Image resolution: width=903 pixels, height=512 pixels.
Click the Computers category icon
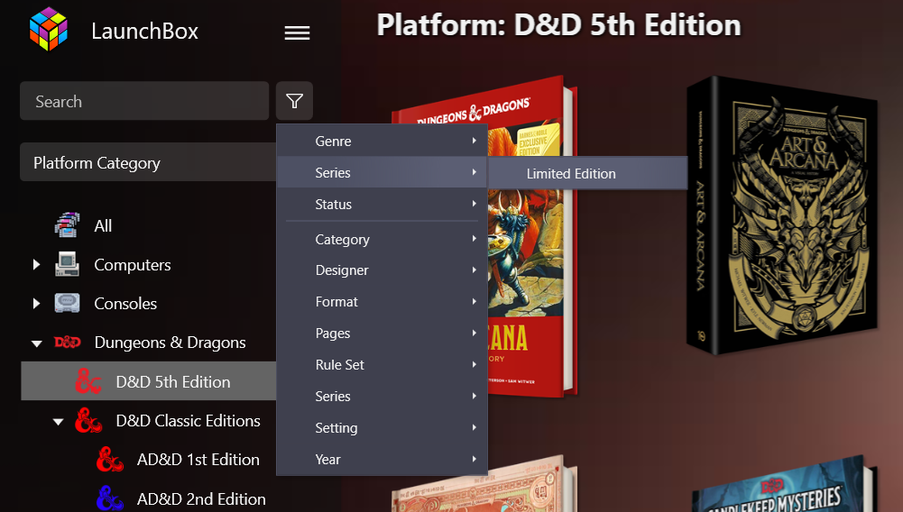coord(68,264)
